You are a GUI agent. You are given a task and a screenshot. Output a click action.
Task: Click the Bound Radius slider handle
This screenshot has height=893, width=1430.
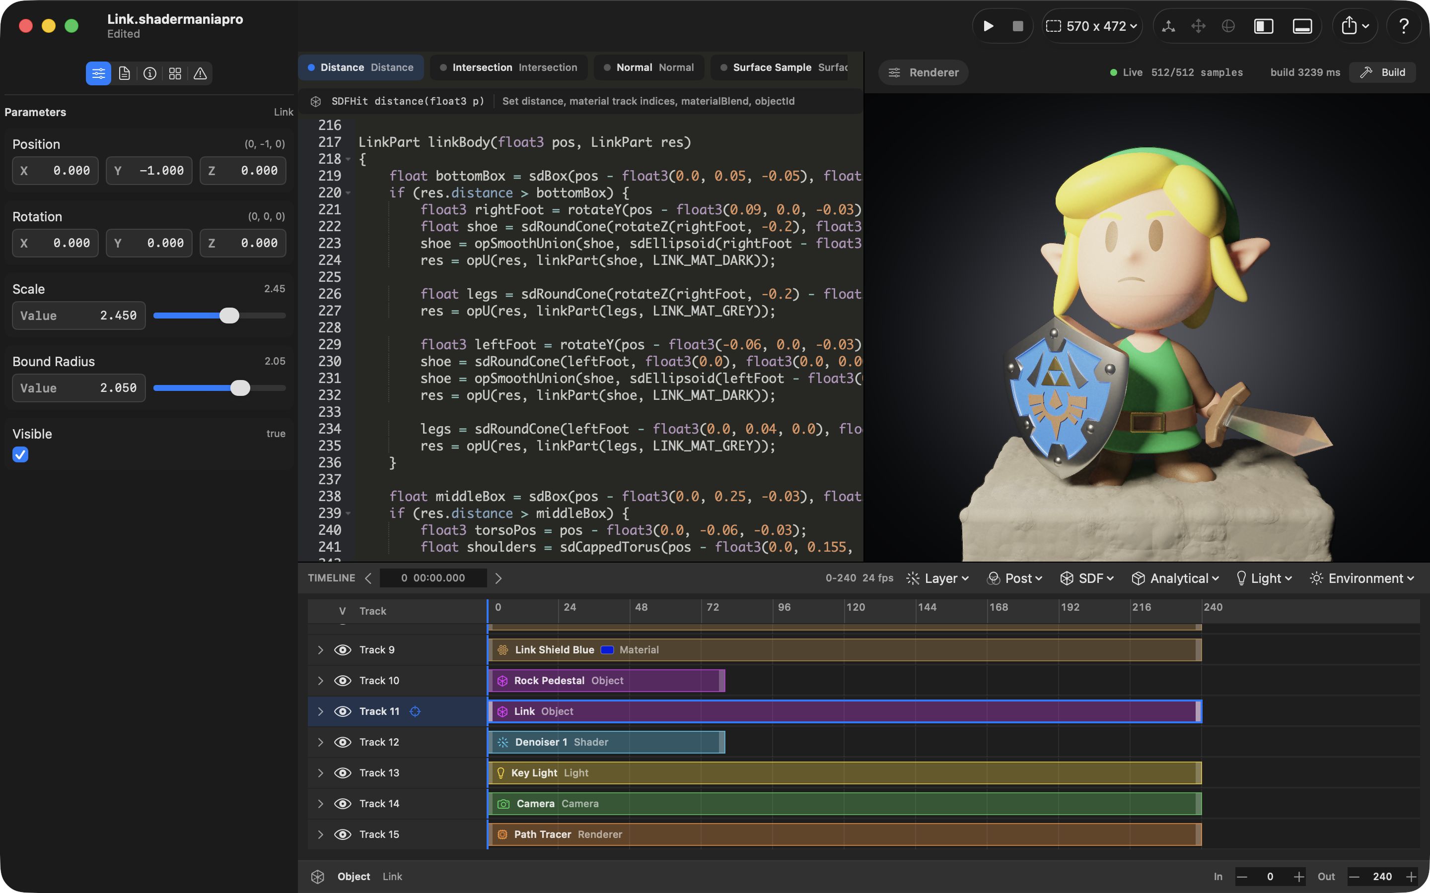tap(240, 388)
